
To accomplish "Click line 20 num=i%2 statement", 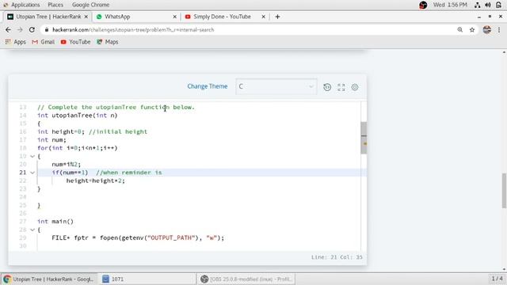I will pos(67,165).
